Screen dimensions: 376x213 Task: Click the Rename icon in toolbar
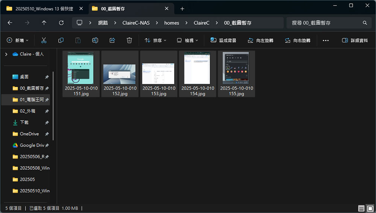pos(95,40)
